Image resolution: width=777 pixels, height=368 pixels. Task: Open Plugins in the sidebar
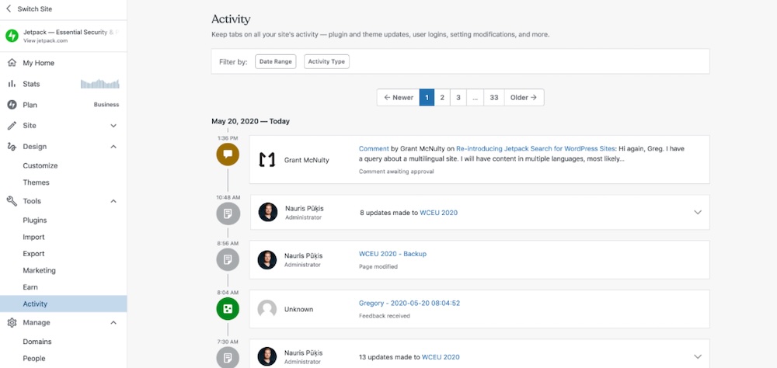pyautogui.click(x=35, y=220)
